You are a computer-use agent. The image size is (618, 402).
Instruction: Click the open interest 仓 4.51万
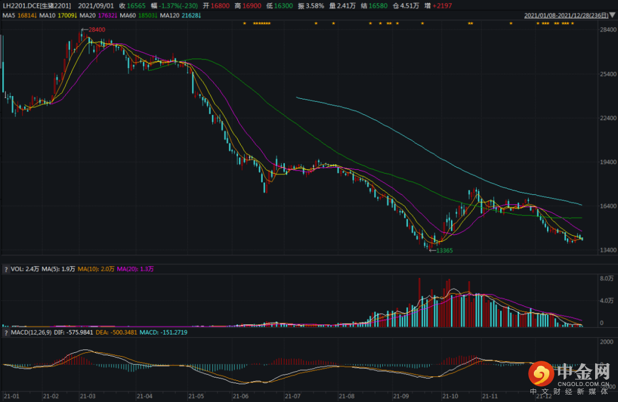(x=406, y=6)
